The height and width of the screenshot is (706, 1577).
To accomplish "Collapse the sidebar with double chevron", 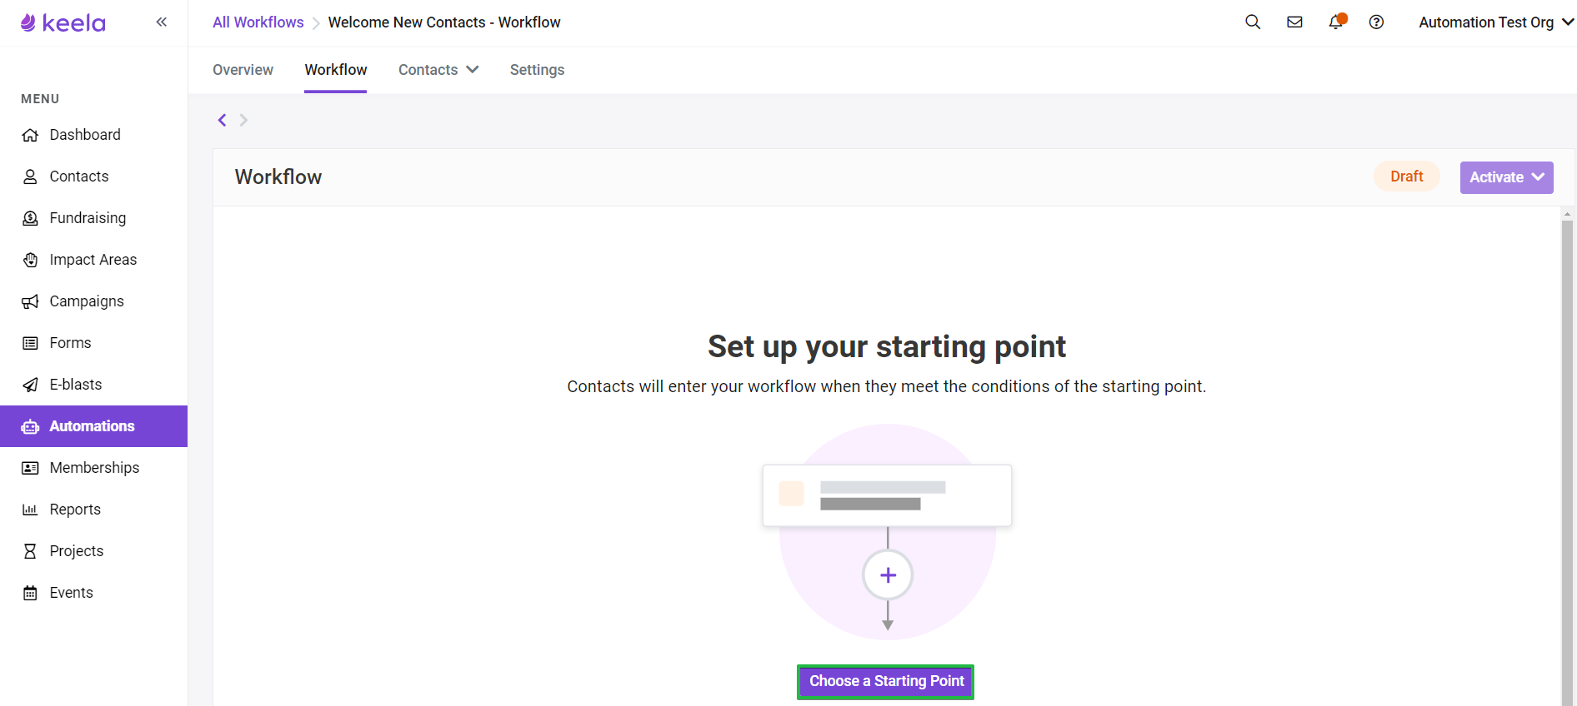I will coord(162,22).
